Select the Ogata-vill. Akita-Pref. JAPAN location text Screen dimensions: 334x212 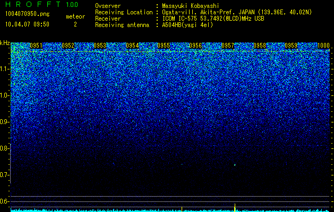(x=236, y=12)
